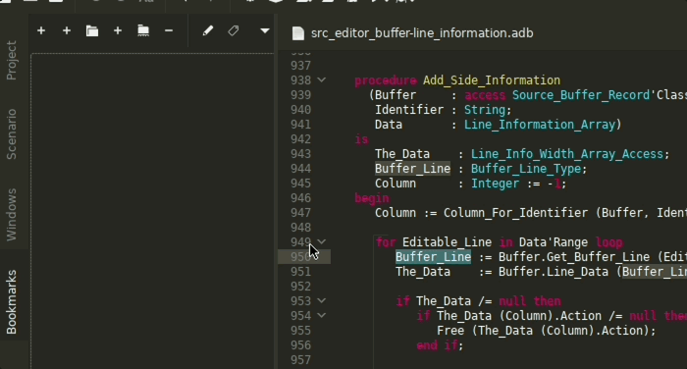Switch to the Scenario side tab
Screen dimensions: 687x369
(12, 134)
